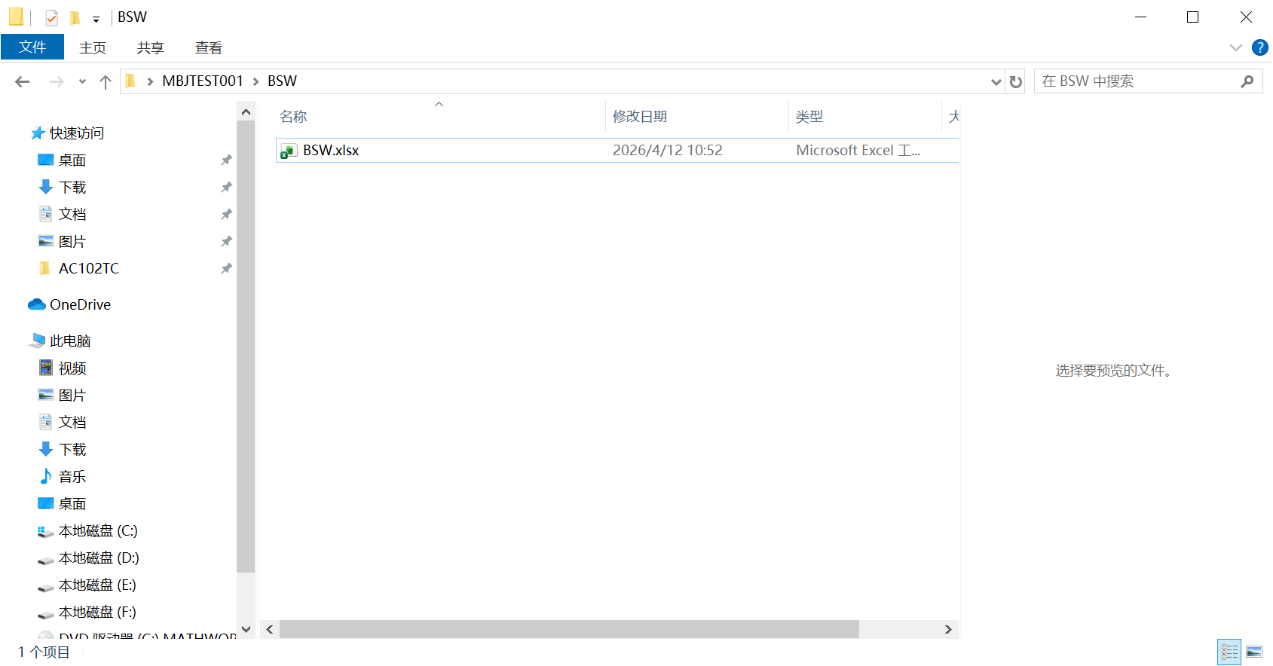Open 图片 under quick access
This screenshot has width=1273, height=666.
(72, 242)
